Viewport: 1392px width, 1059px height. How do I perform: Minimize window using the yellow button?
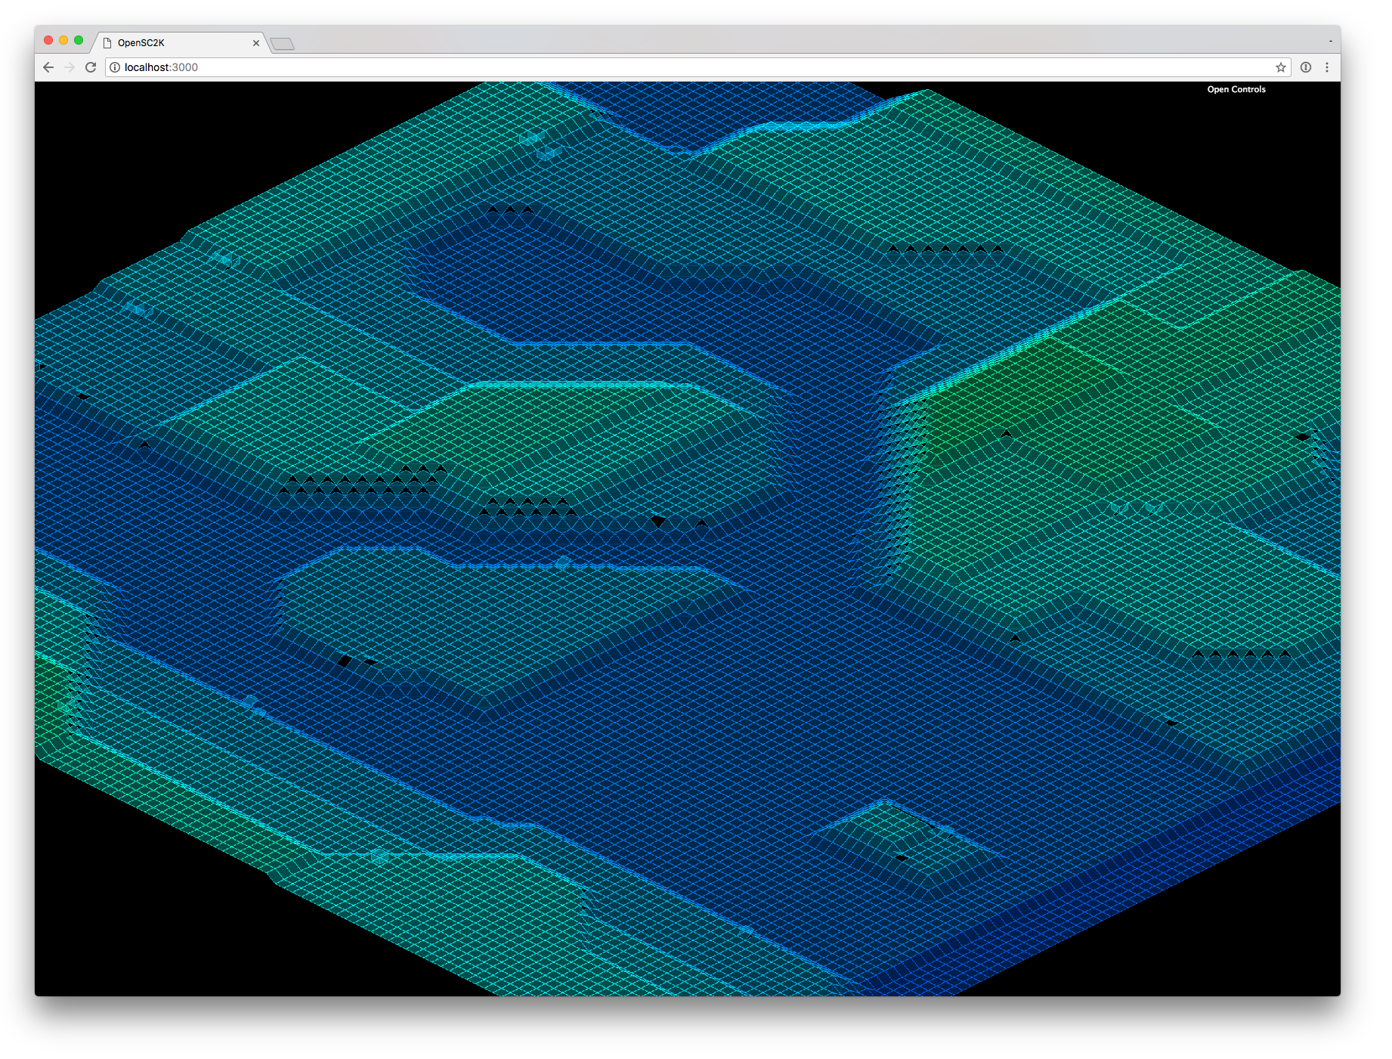[x=63, y=40]
